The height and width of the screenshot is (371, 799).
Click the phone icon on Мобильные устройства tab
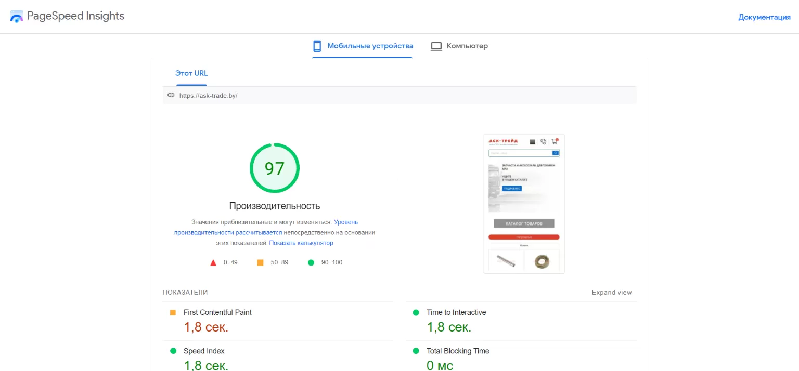pos(317,46)
